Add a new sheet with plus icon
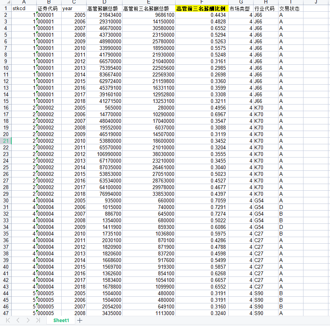Screen dimensions: 330x326 pos(80,321)
